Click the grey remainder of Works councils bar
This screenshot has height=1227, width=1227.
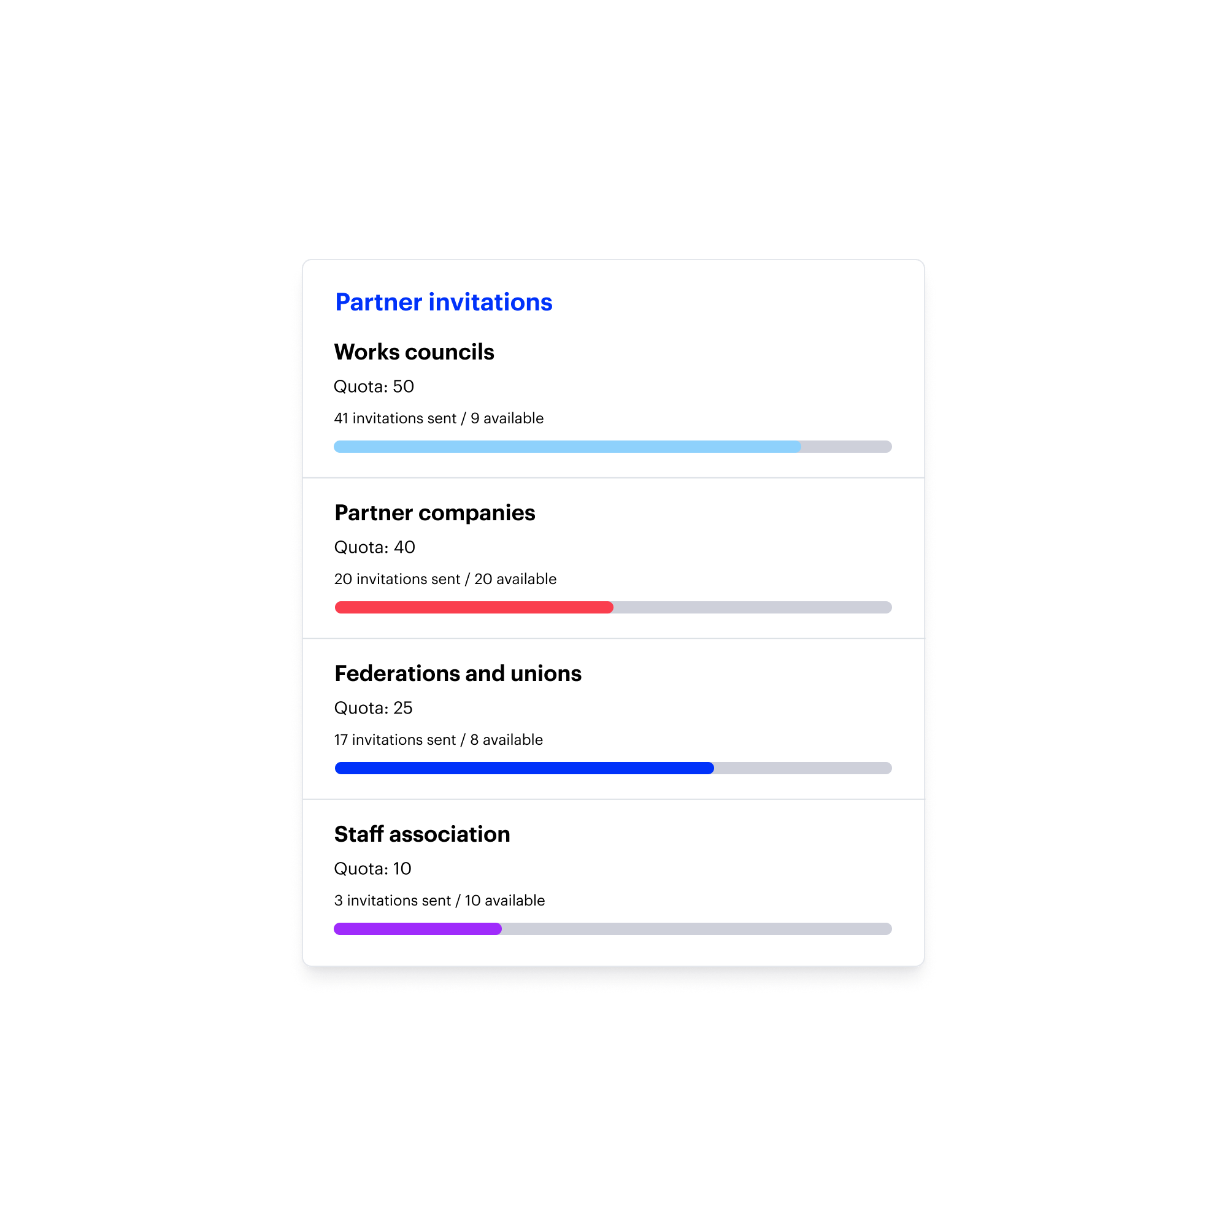(846, 447)
